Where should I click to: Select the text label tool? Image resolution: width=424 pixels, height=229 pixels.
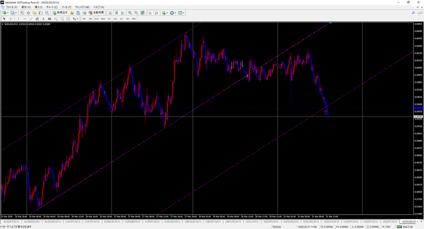click(x=50, y=19)
